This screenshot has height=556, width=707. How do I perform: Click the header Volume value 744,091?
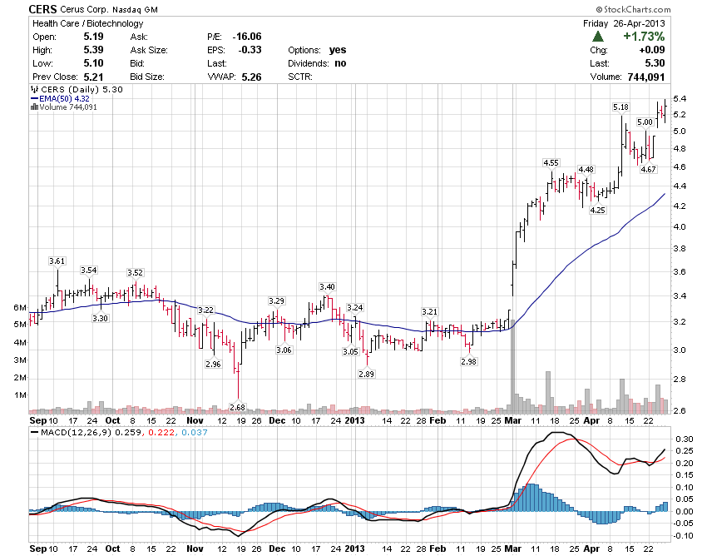point(646,77)
